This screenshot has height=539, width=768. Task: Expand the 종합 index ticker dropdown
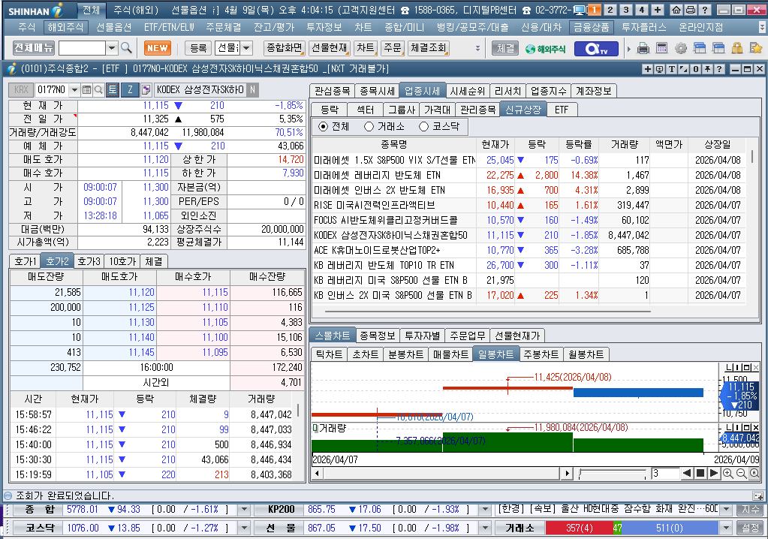coord(243,510)
